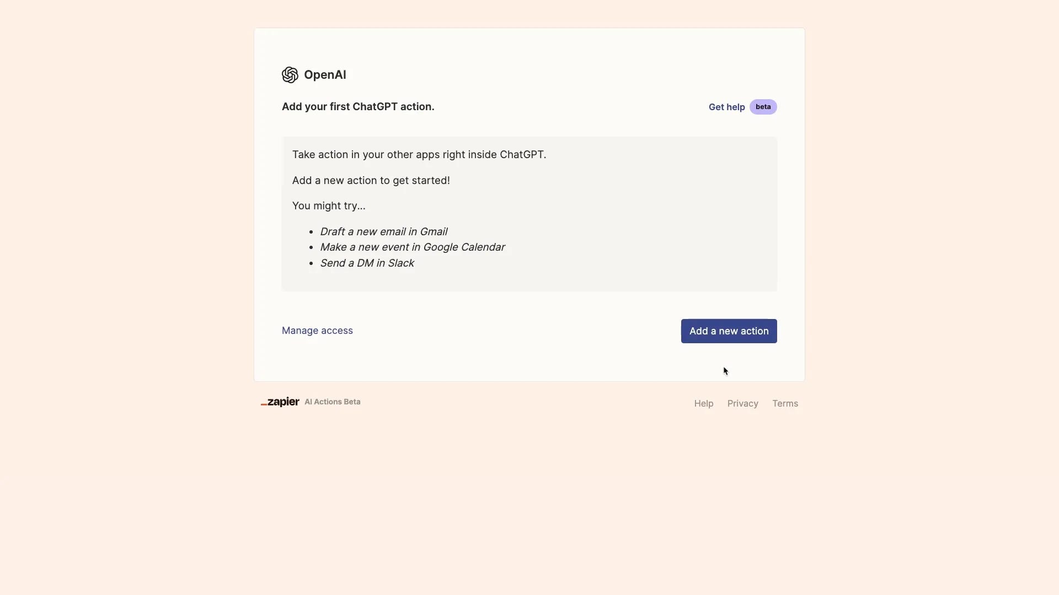The width and height of the screenshot is (1059, 595).
Task: Click Add a new action button
Action: 729,331
